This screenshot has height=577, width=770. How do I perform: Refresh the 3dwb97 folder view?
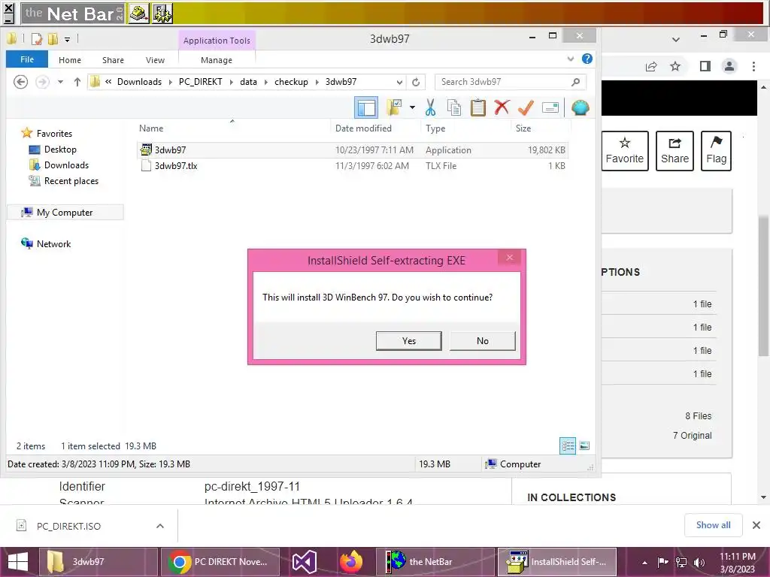(x=416, y=82)
